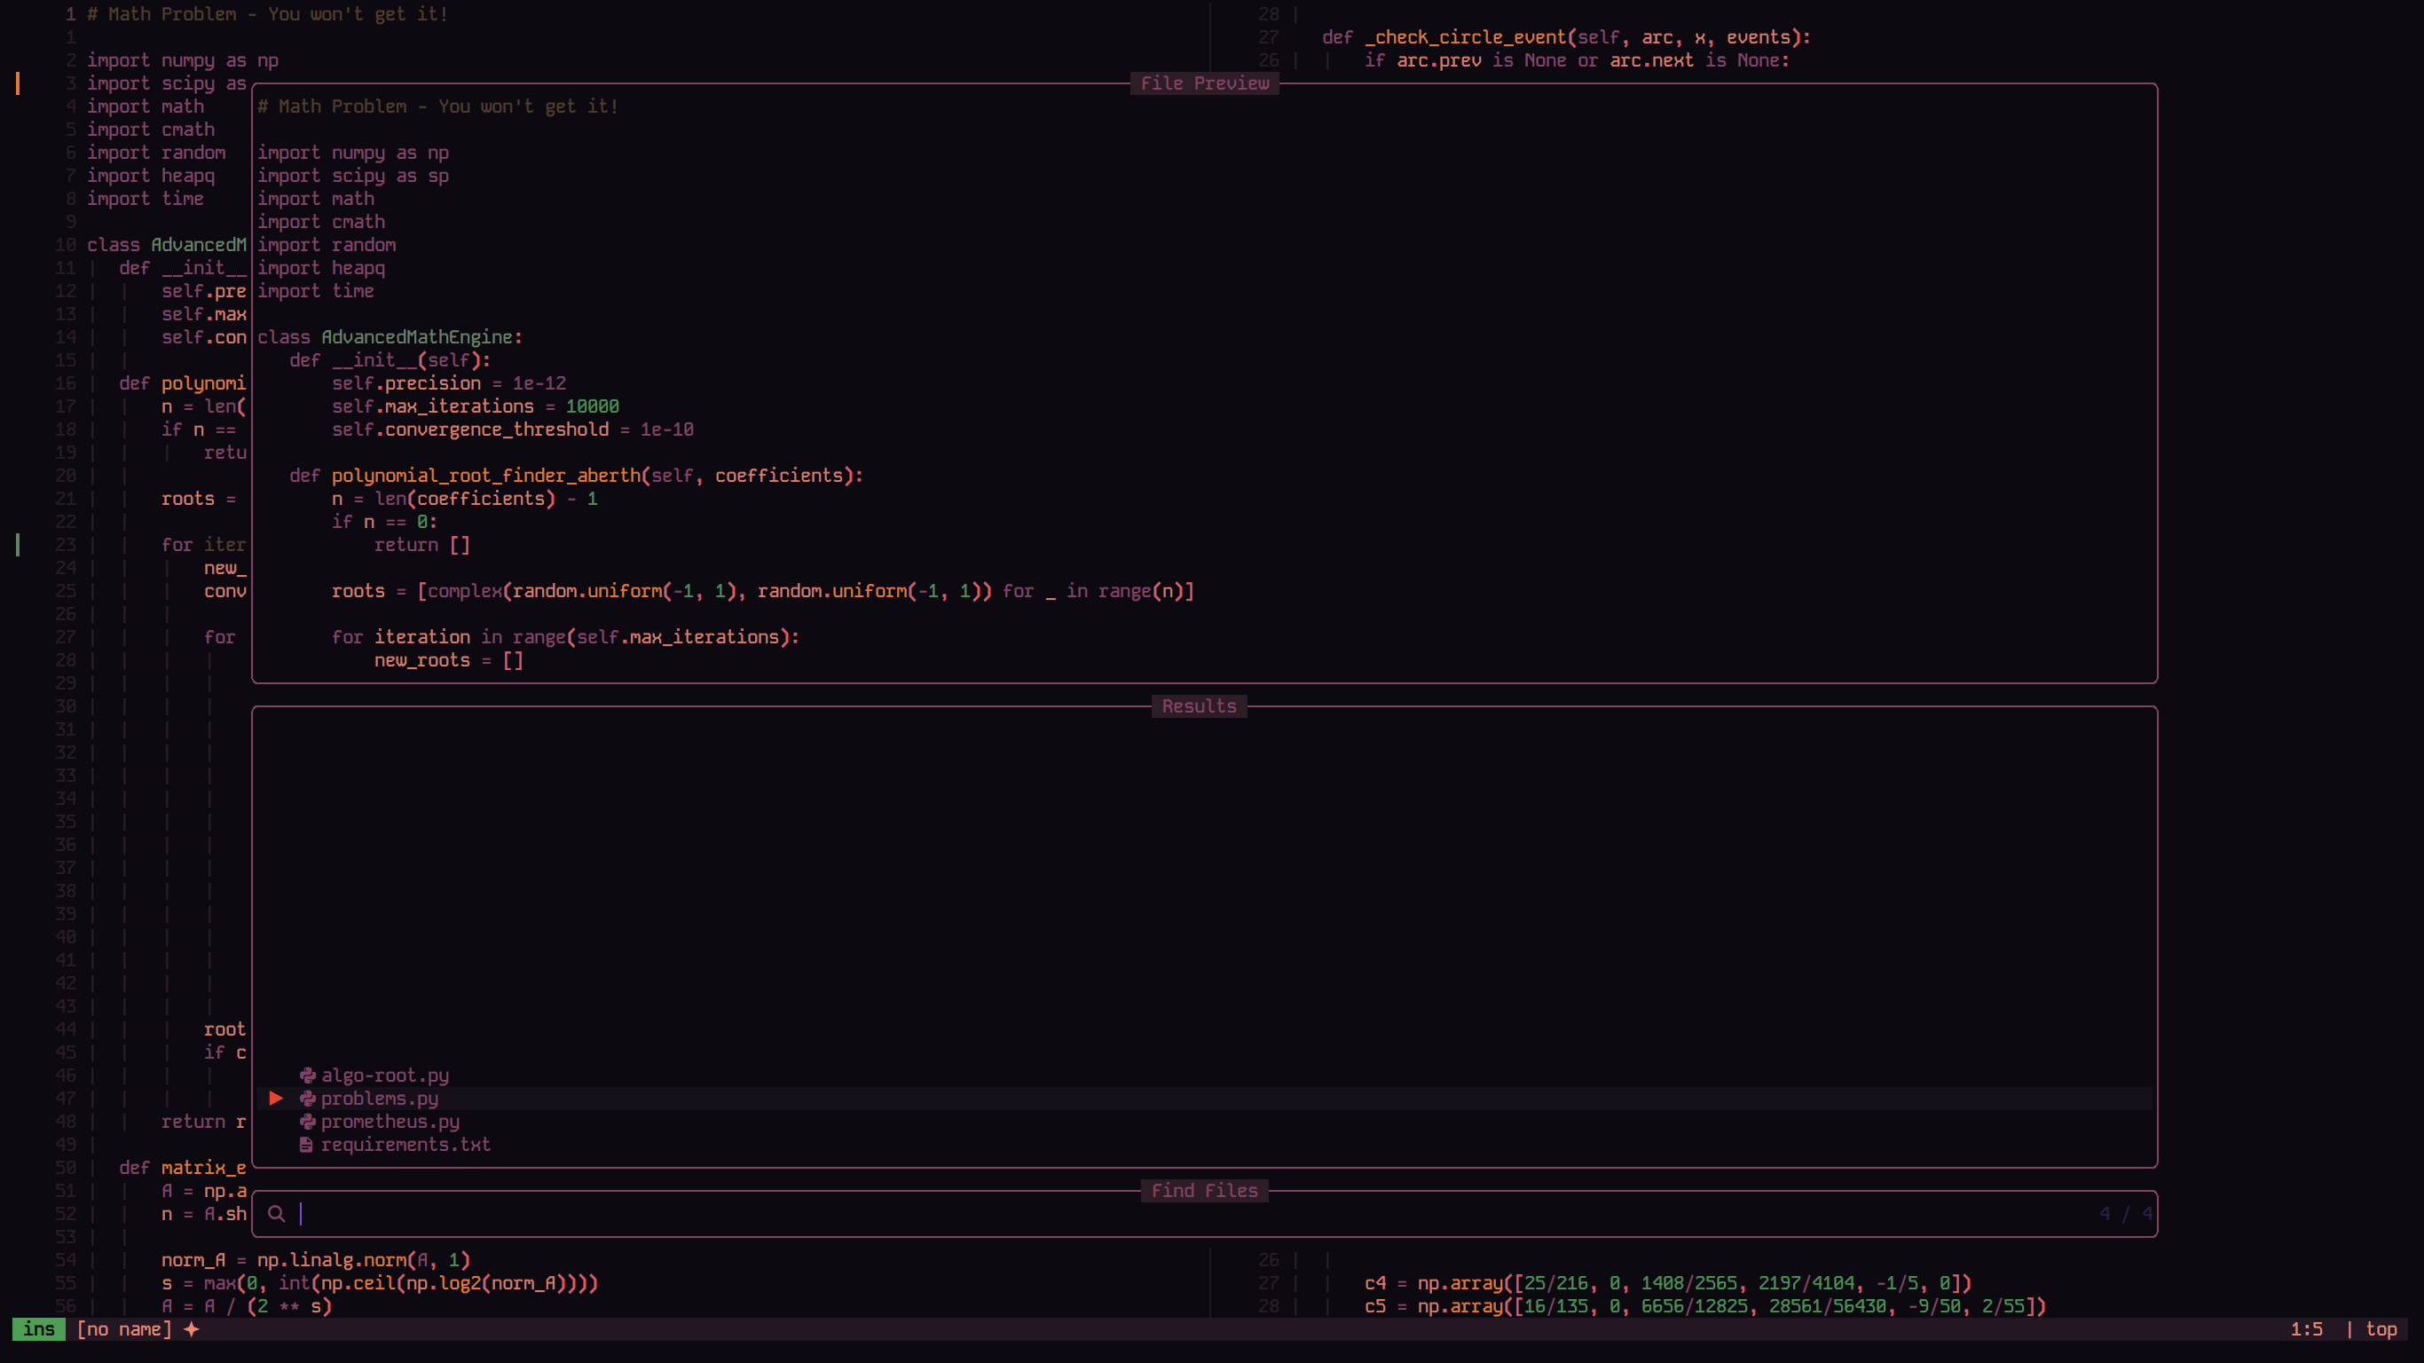
Task: Click 'n = len(coefficients) - 1' in the preview
Action: coord(465,499)
